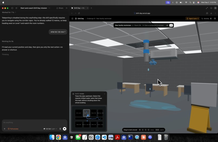Open the Trash in the dock

[x=166, y=137]
